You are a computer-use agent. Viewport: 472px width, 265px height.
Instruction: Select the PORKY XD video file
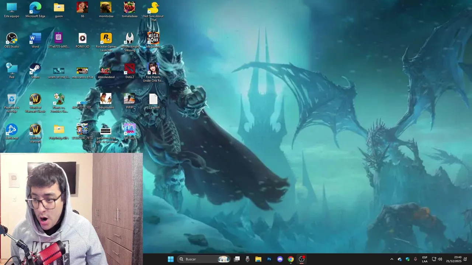tap(82, 40)
